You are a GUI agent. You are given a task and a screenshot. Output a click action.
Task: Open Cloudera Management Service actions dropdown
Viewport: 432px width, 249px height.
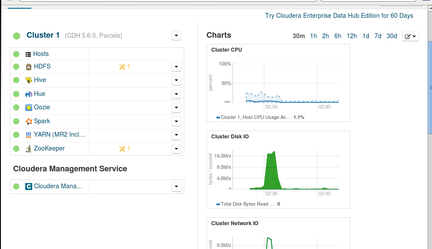(176, 187)
